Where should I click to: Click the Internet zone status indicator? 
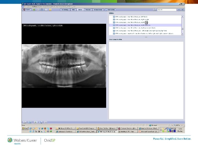153,125
